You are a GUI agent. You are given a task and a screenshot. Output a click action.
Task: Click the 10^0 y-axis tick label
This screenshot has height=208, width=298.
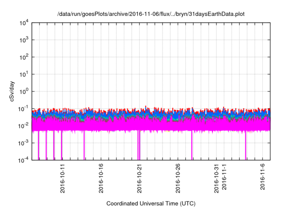pos(24,91)
